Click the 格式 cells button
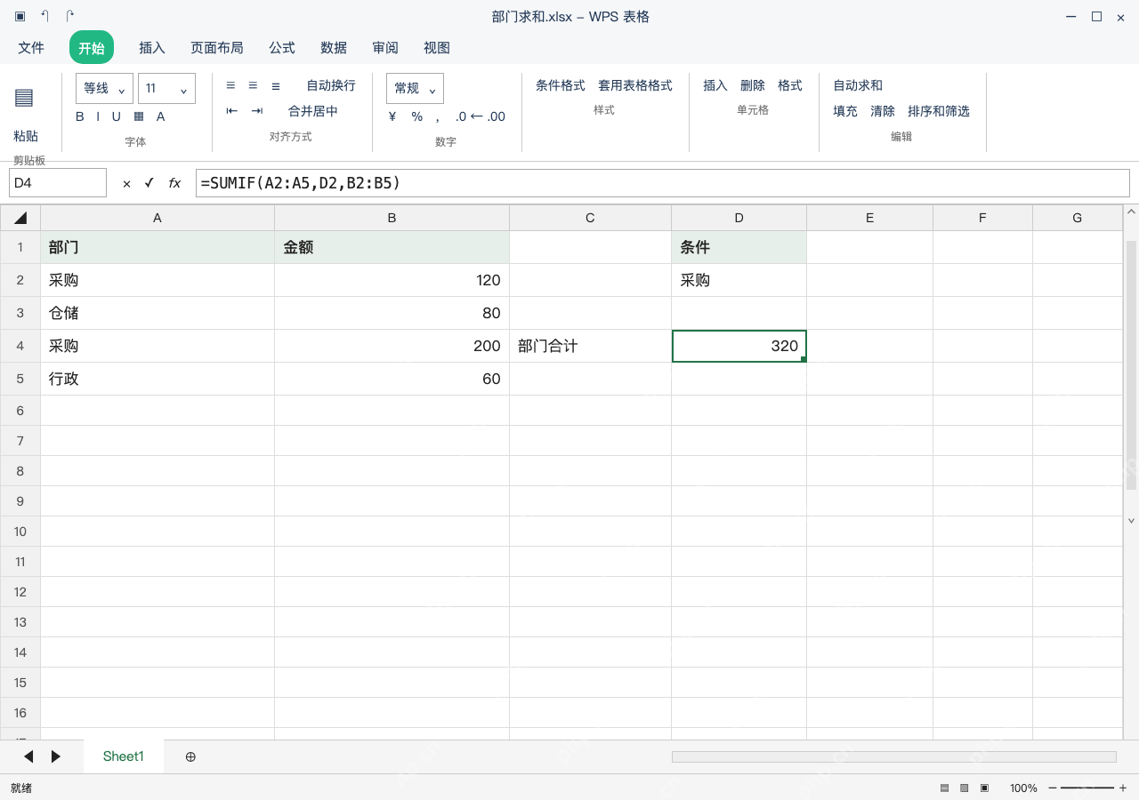 coord(790,85)
